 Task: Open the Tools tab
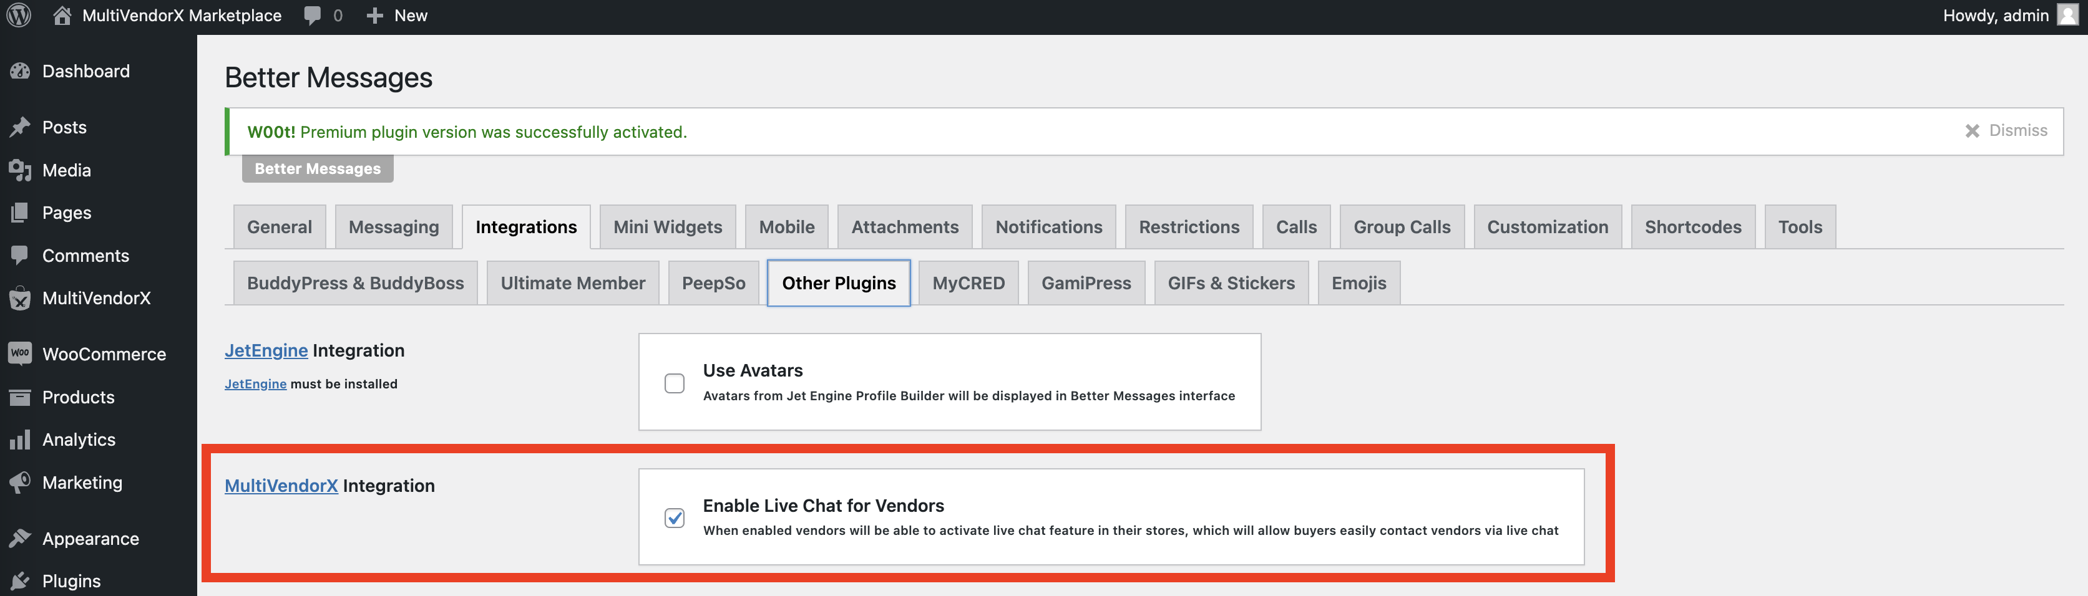[1800, 227]
